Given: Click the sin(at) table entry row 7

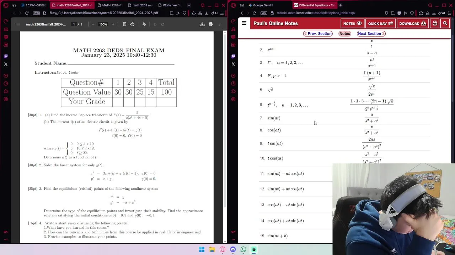Looking at the screenshot, I should point(274,118).
